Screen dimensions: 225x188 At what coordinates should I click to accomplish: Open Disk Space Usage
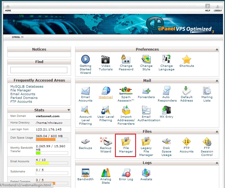[x=166, y=147]
